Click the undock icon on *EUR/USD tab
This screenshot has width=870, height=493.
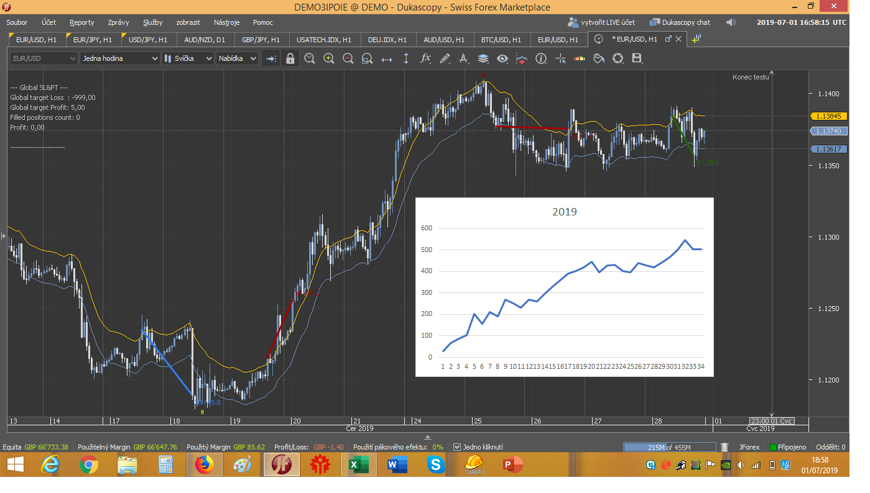(x=669, y=38)
